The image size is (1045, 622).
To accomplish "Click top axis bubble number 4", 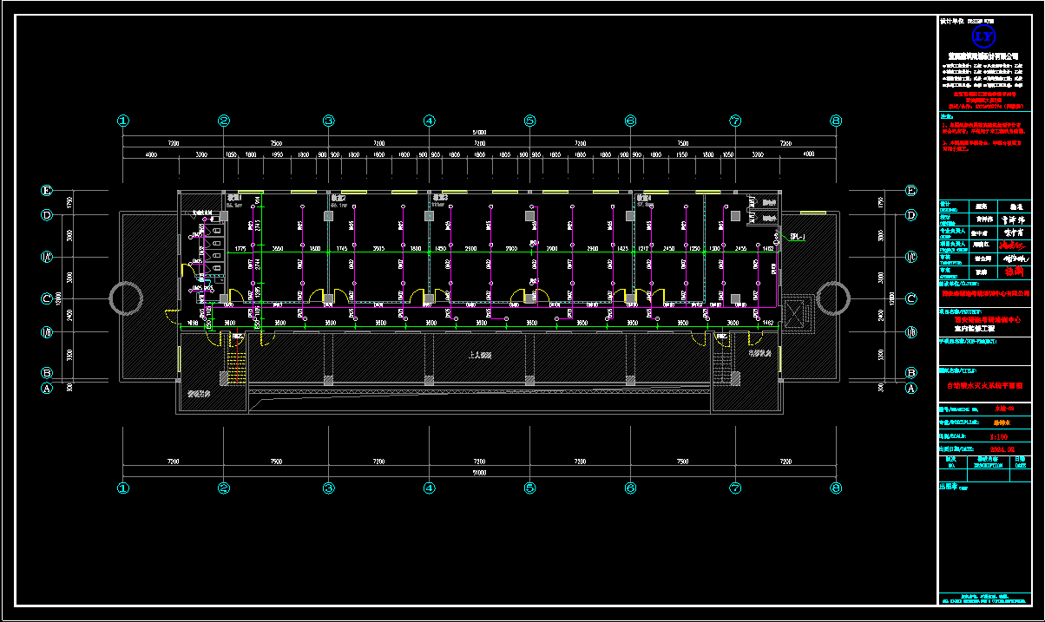I will pyautogui.click(x=429, y=121).
